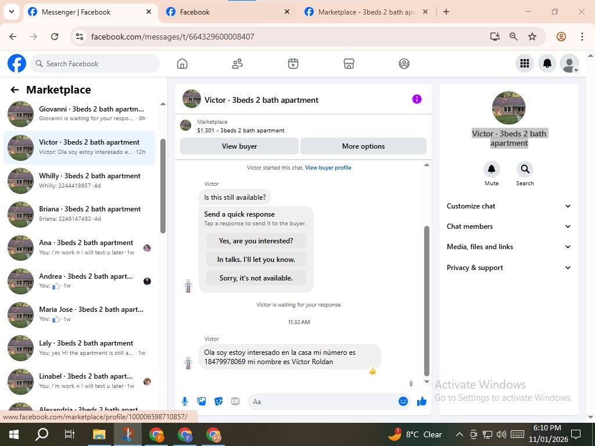The width and height of the screenshot is (595, 446).
Task: Open the Facebook menu grid icon
Action: tap(525, 63)
